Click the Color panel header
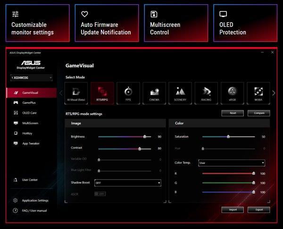283x229 pixels. coord(219,123)
